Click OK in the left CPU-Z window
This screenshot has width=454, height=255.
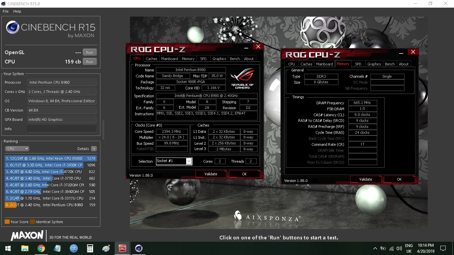[x=244, y=174]
